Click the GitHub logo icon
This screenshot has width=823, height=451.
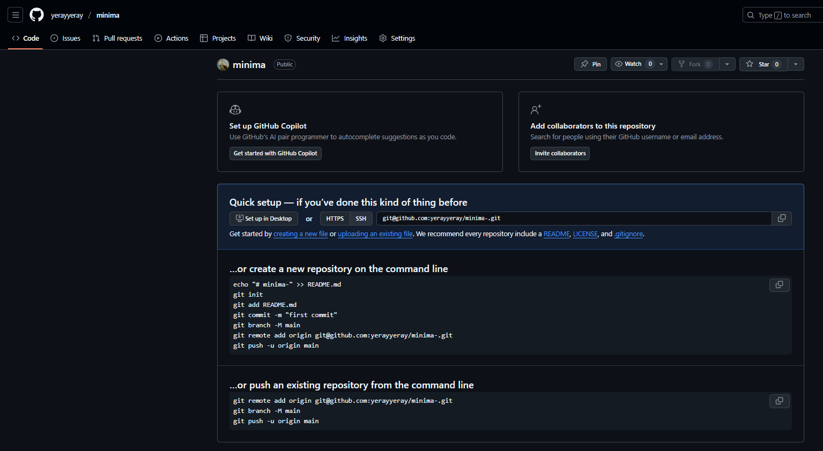(x=36, y=14)
